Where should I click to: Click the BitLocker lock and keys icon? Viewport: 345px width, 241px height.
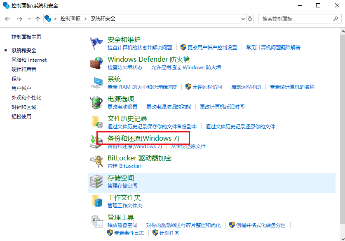click(x=96, y=162)
